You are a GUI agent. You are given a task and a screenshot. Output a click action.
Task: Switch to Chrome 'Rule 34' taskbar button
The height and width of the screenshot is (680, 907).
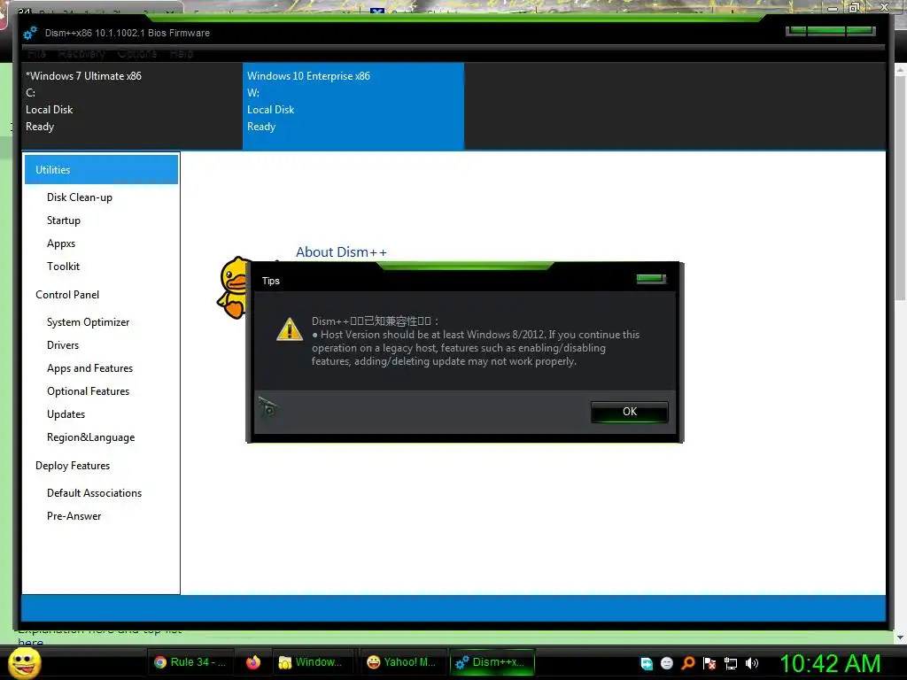pyautogui.click(x=190, y=662)
